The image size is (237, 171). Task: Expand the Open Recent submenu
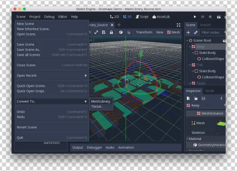coord(52,75)
